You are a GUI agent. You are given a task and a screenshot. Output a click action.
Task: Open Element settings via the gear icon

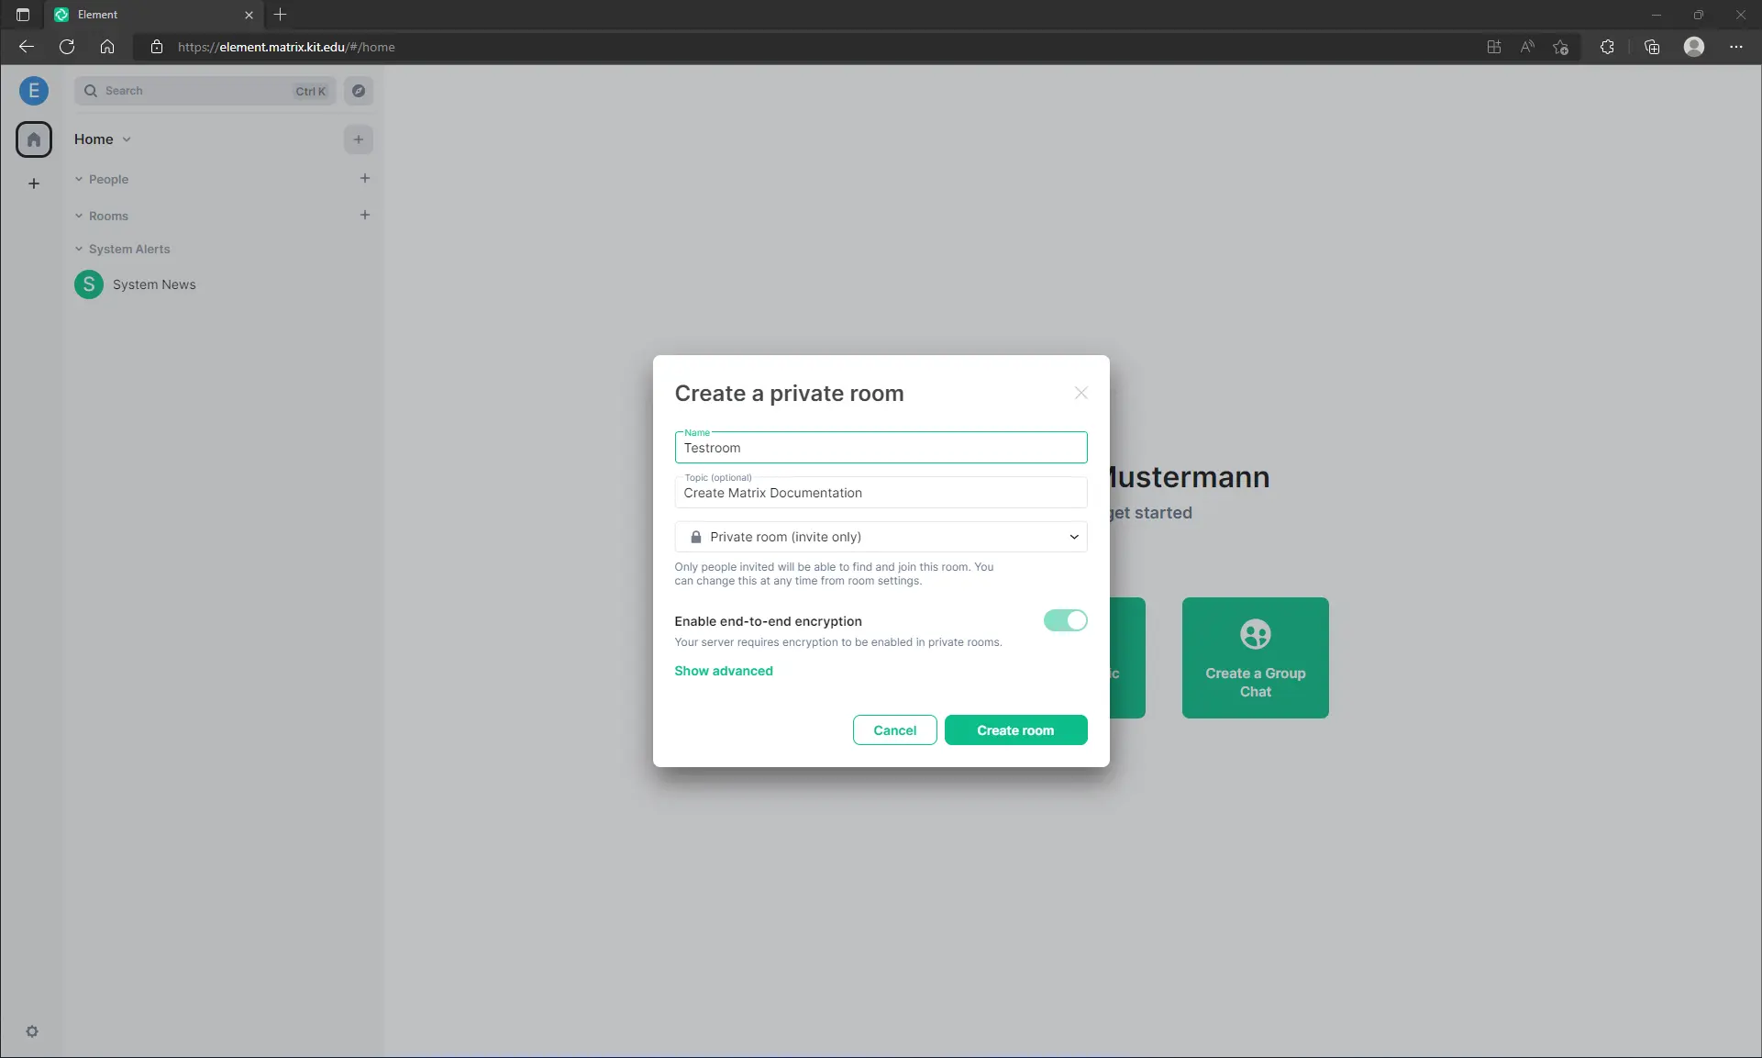32,1031
